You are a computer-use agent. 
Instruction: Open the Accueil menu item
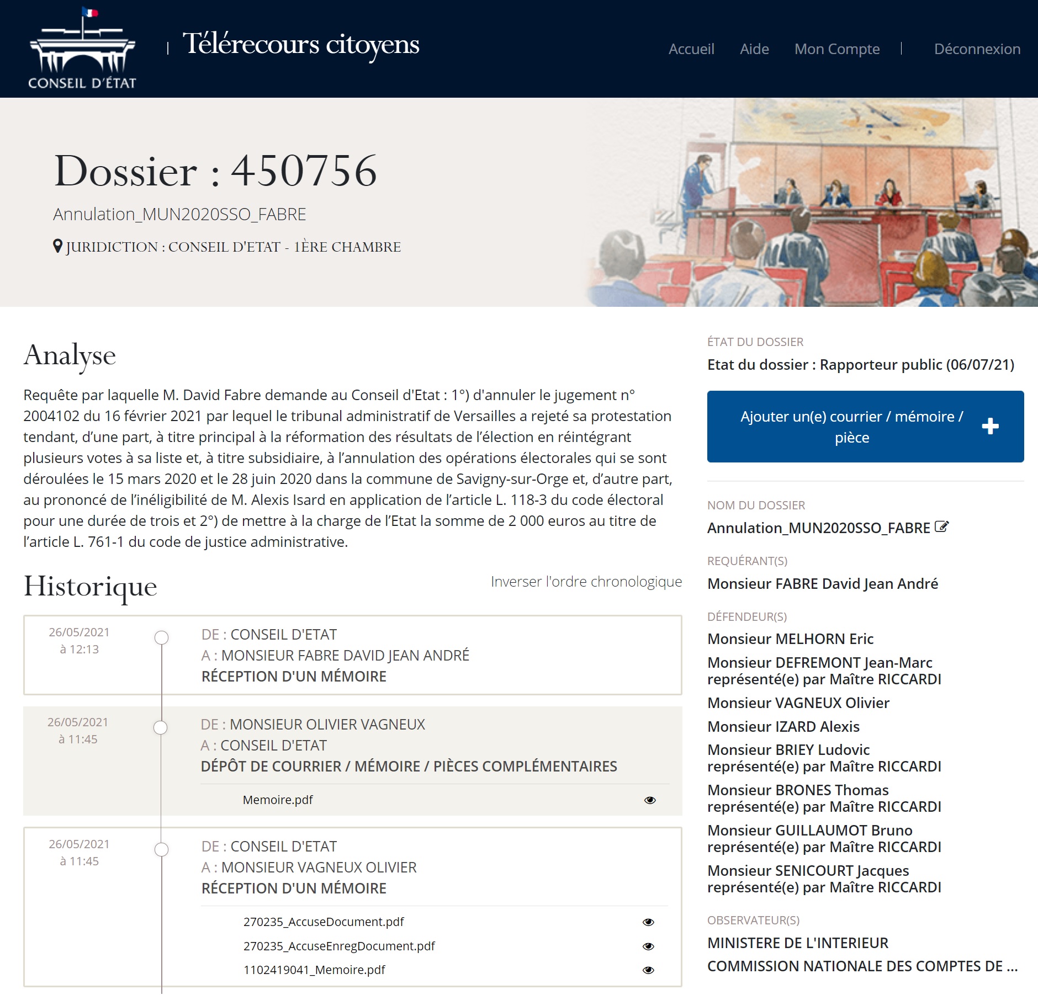[691, 49]
